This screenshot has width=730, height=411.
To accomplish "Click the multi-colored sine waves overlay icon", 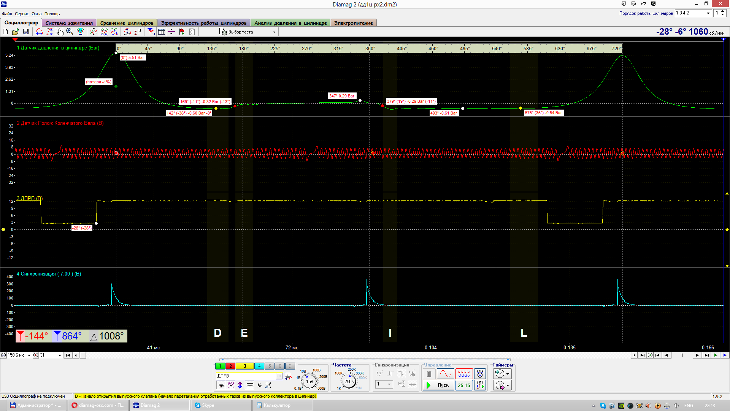I will (114, 32).
